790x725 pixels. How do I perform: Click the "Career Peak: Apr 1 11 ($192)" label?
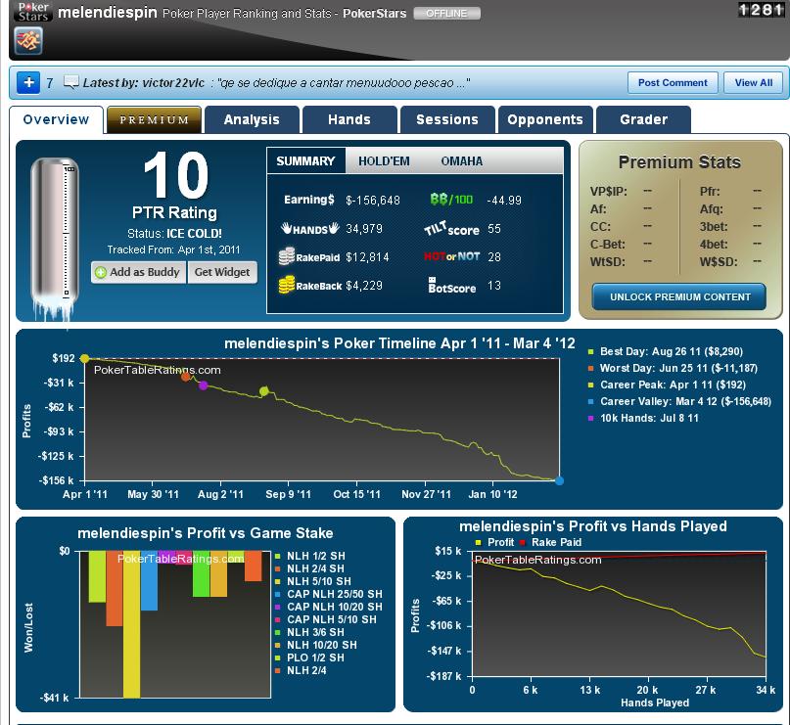coord(674,385)
